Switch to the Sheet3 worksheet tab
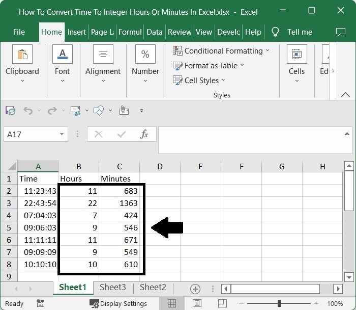 click(x=112, y=288)
